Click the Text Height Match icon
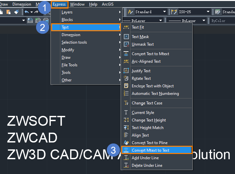Image resolution: width=235 pixels, height=174 pixels. tap(126, 127)
